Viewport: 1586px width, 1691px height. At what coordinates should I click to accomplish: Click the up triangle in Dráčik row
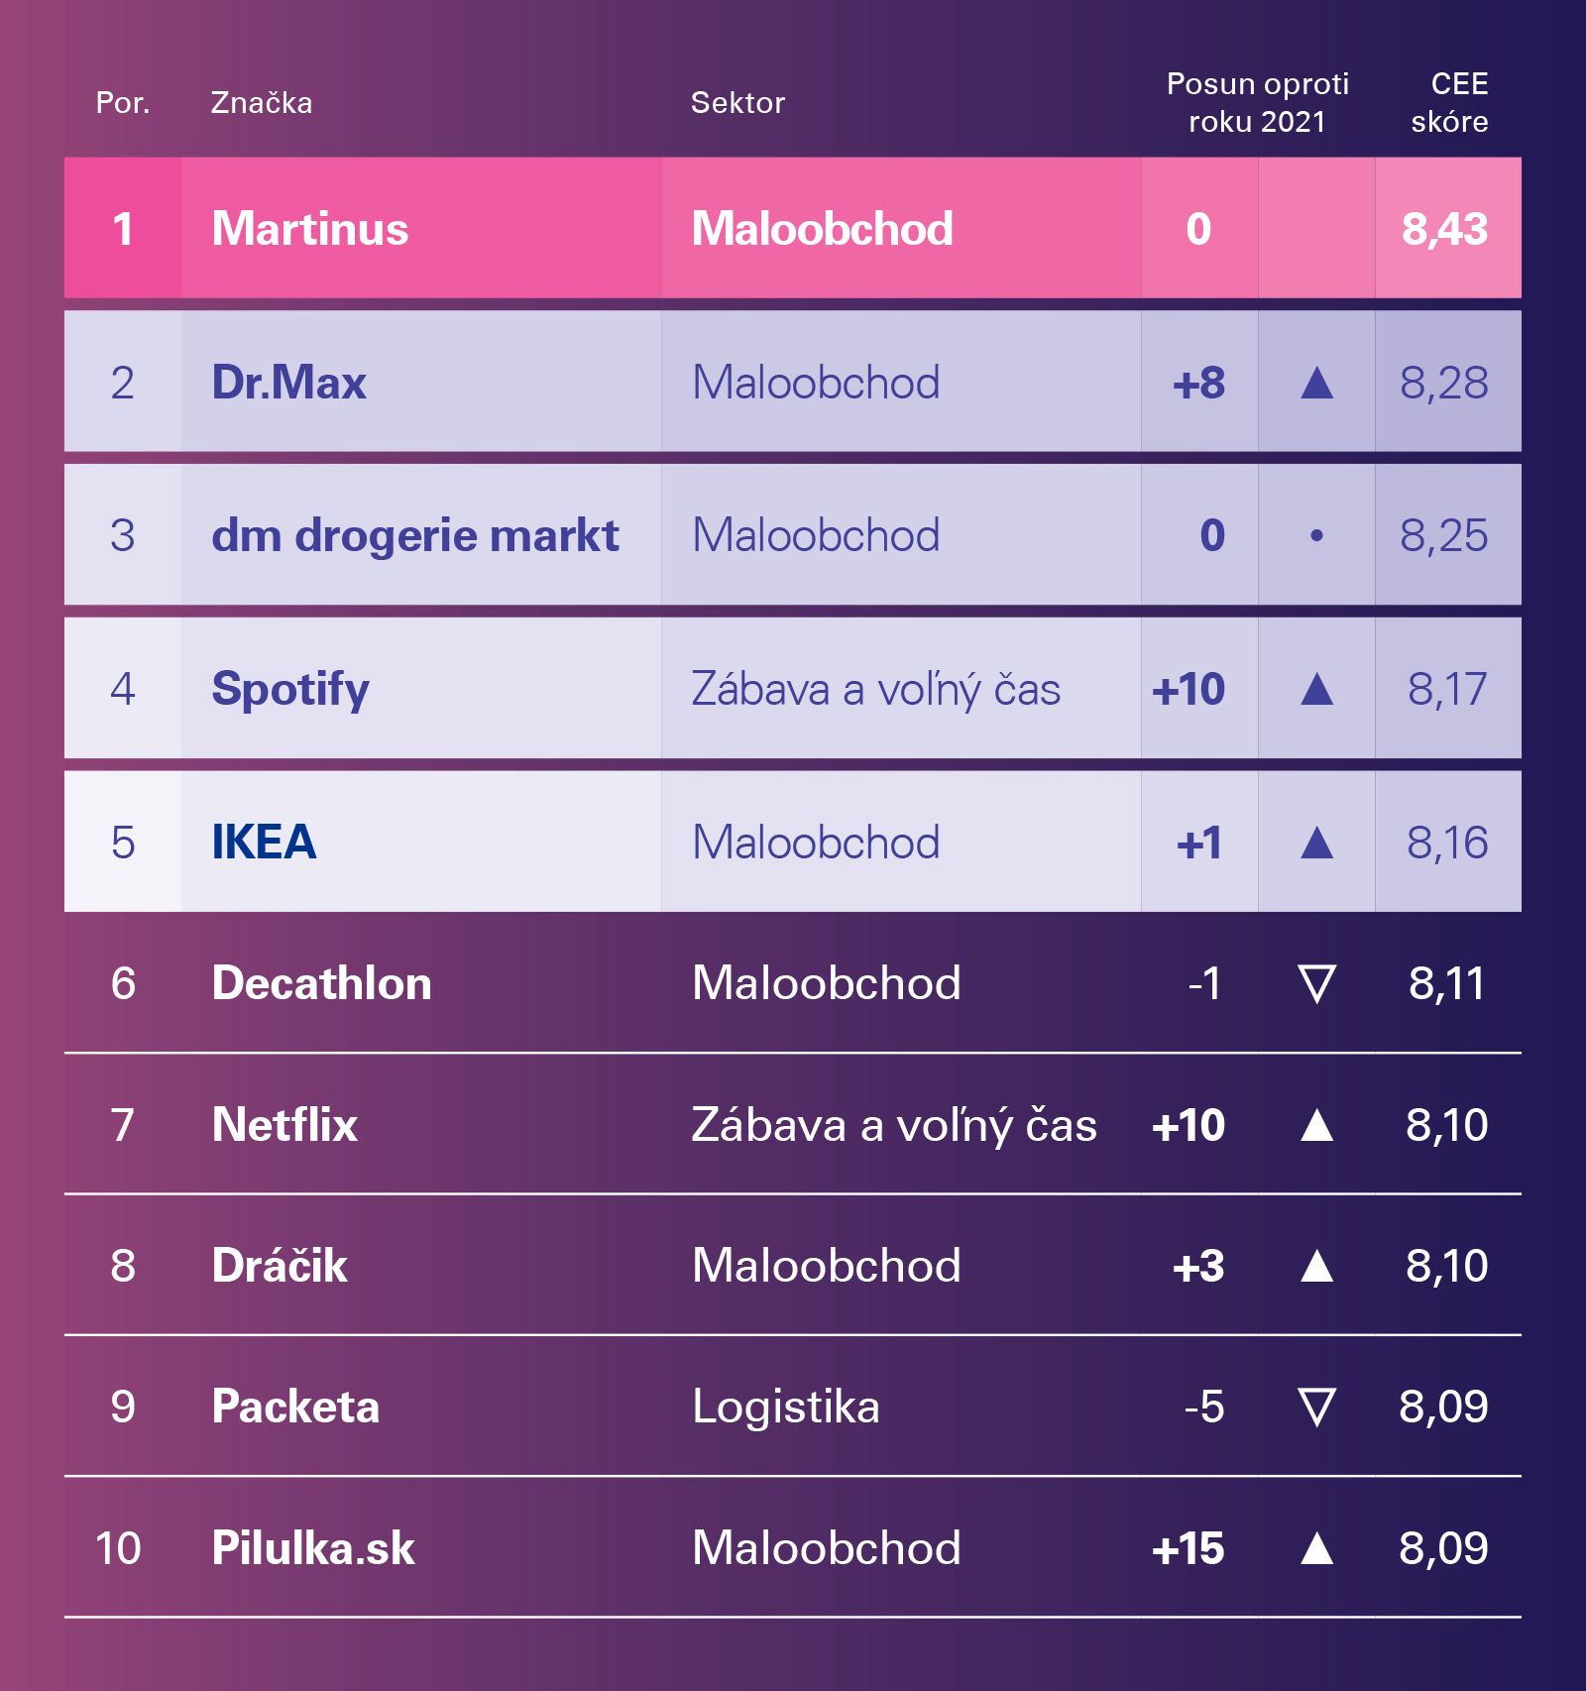1316,1266
